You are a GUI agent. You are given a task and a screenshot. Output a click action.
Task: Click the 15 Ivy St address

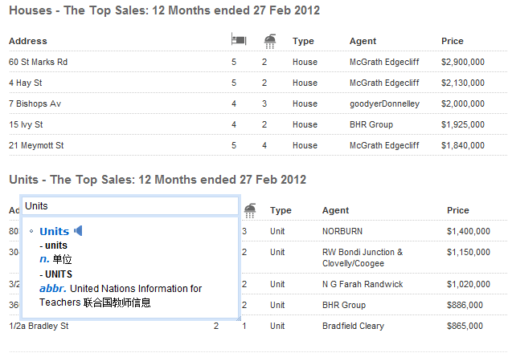pos(27,124)
